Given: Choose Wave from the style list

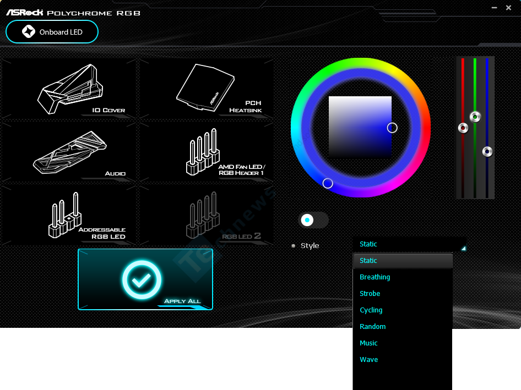Looking at the screenshot, I should [x=403, y=359].
